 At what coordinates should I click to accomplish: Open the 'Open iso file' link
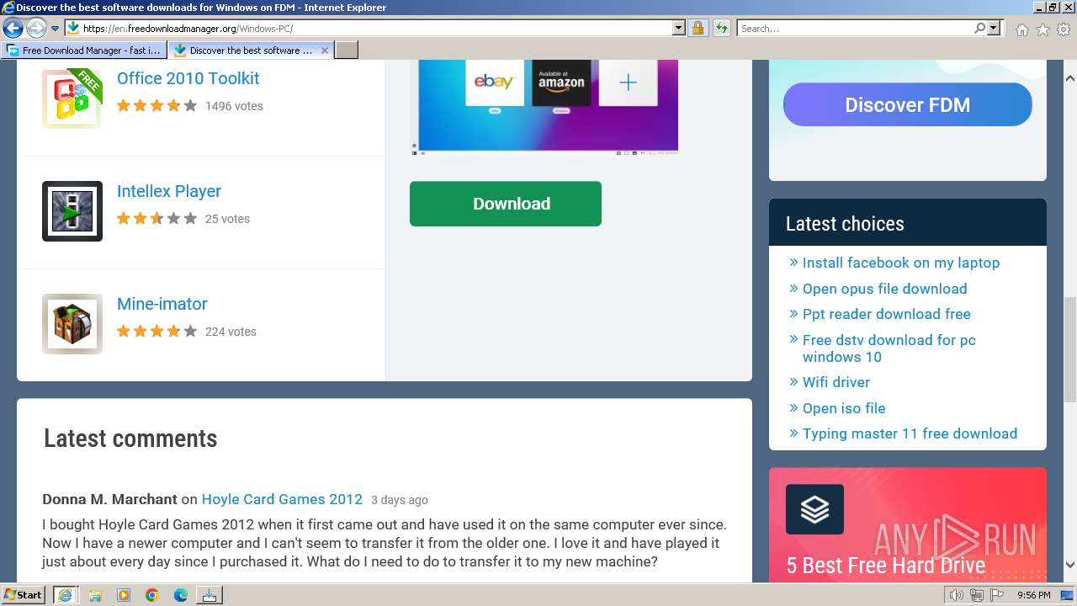[x=844, y=408]
